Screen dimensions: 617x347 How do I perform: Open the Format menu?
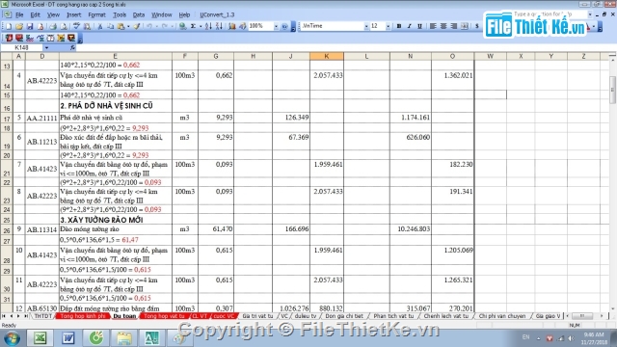pyautogui.click(x=96, y=15)
